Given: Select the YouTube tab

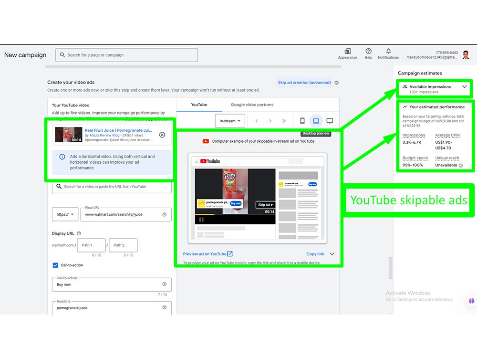Looking at the screenshot, I should point(199,105).
